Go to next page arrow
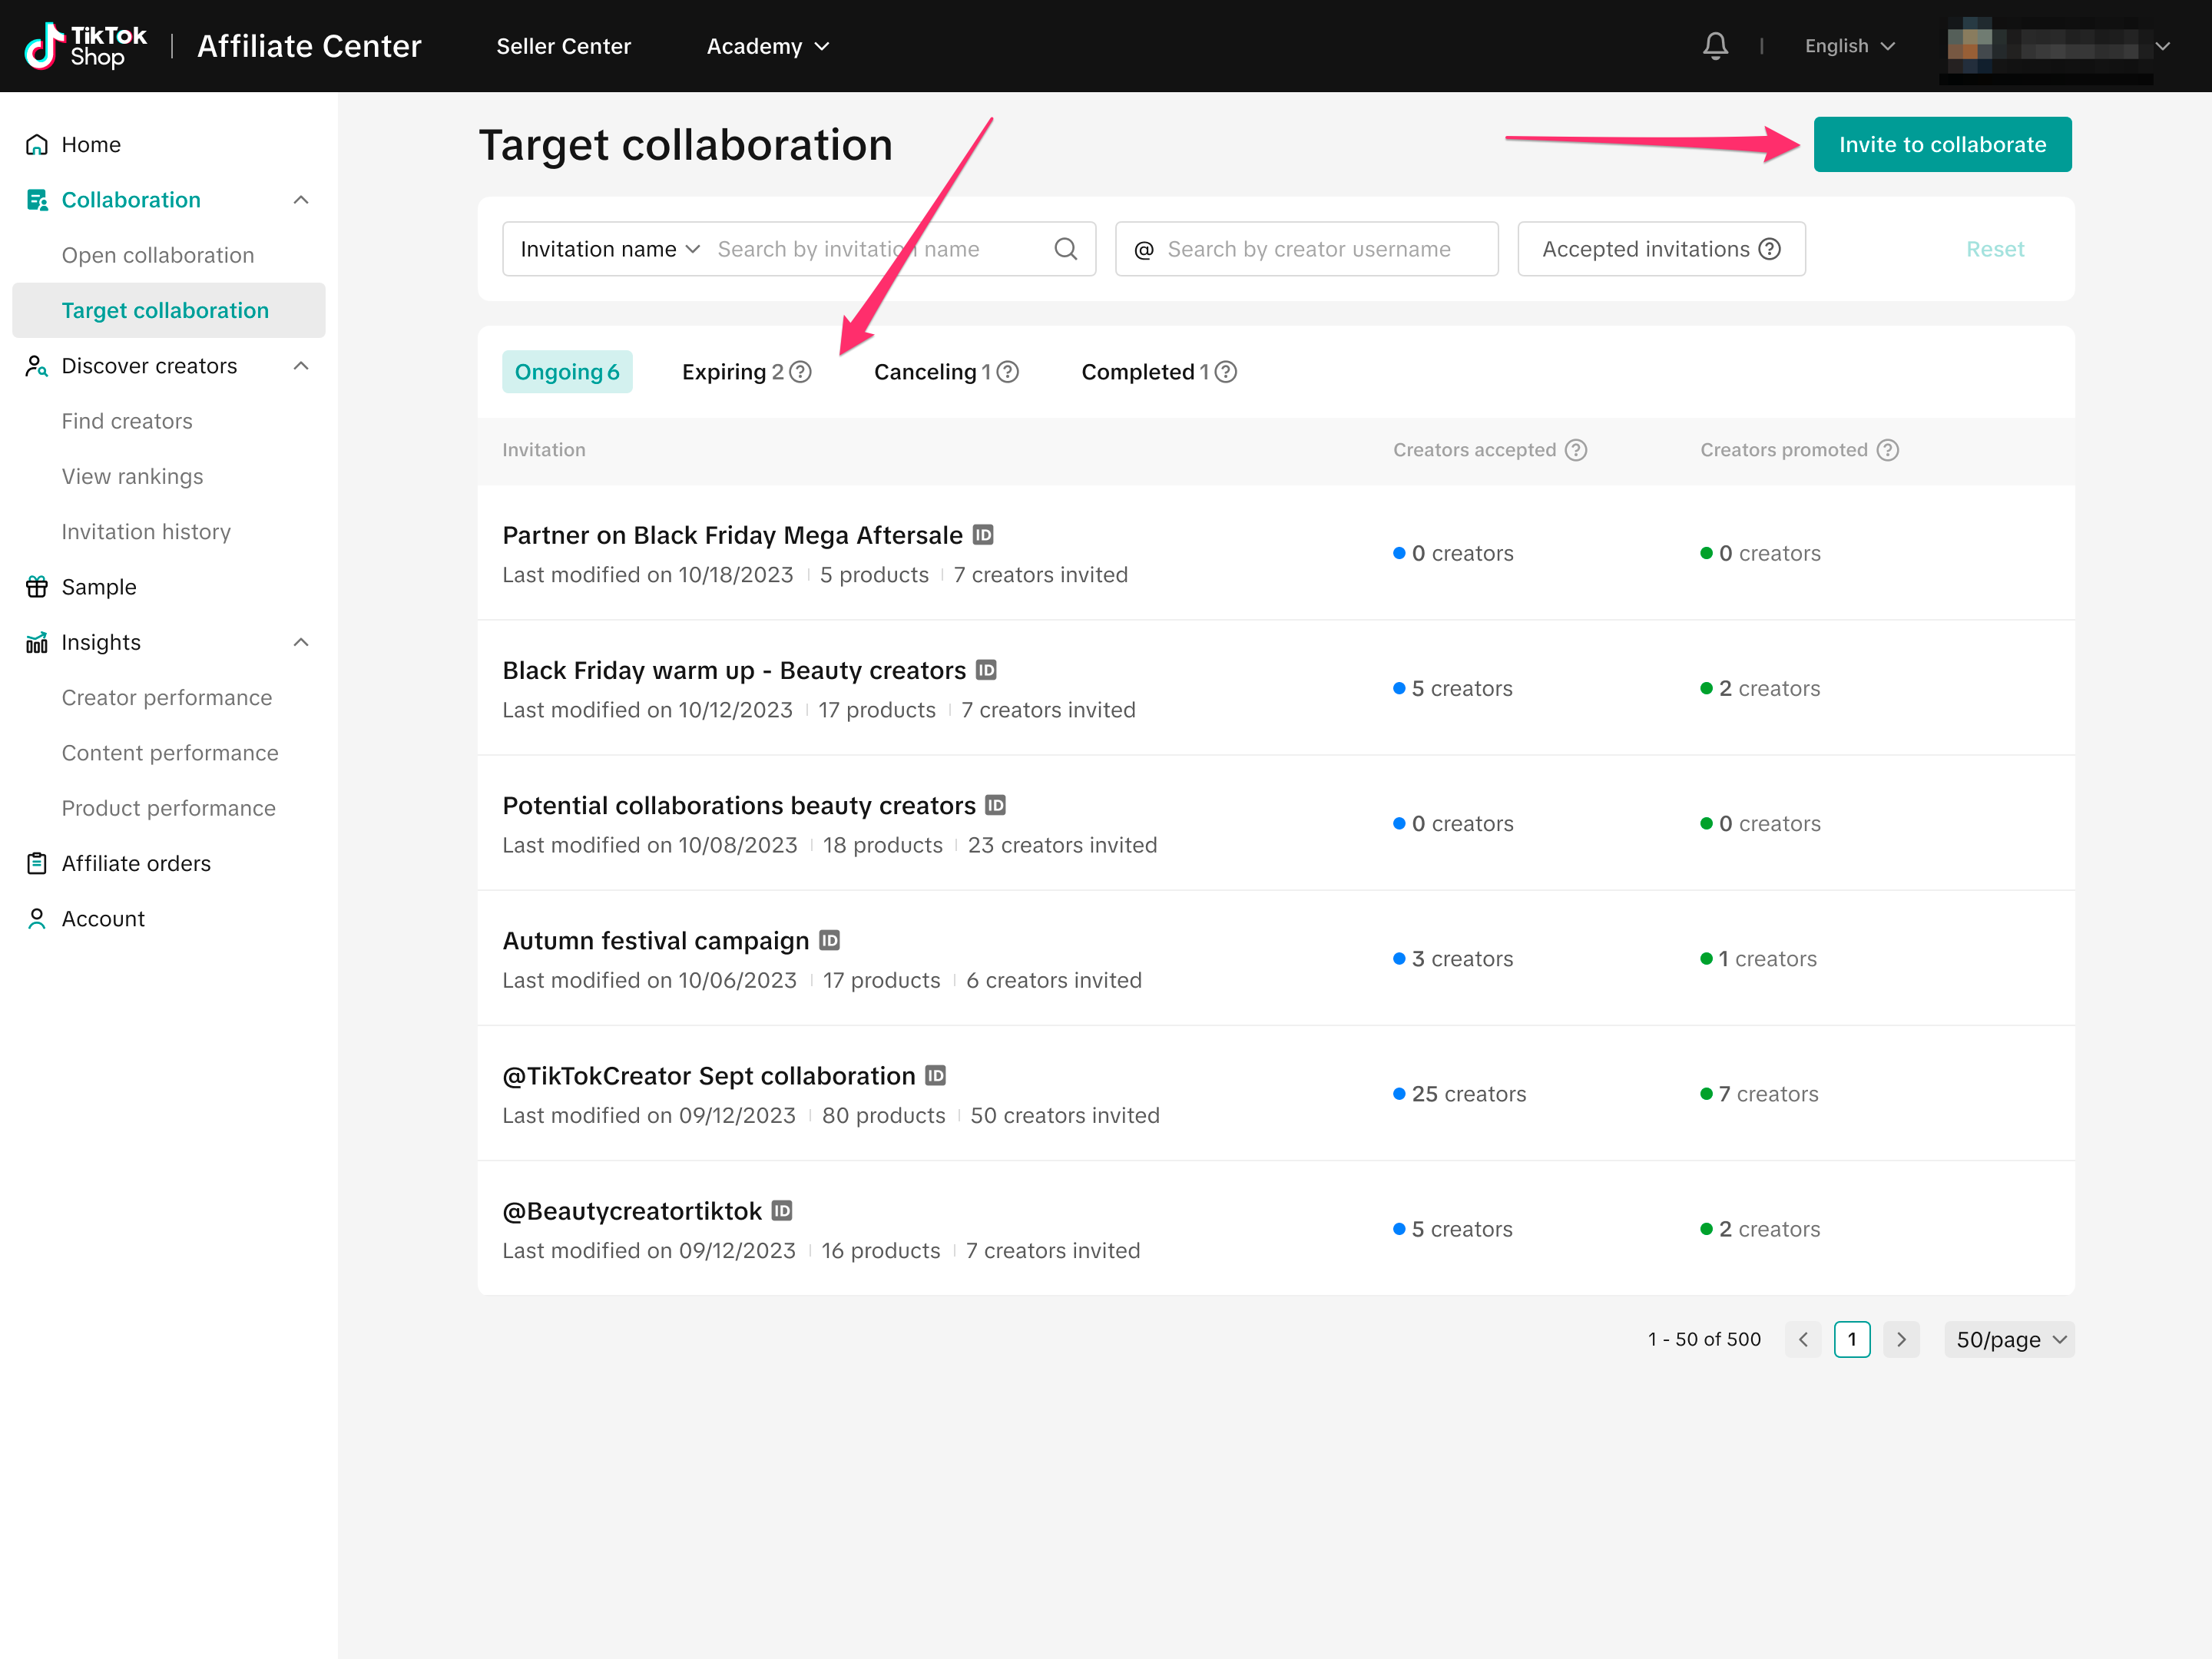This screenshot has height=1659, width=2212. pos(1900,1339)
